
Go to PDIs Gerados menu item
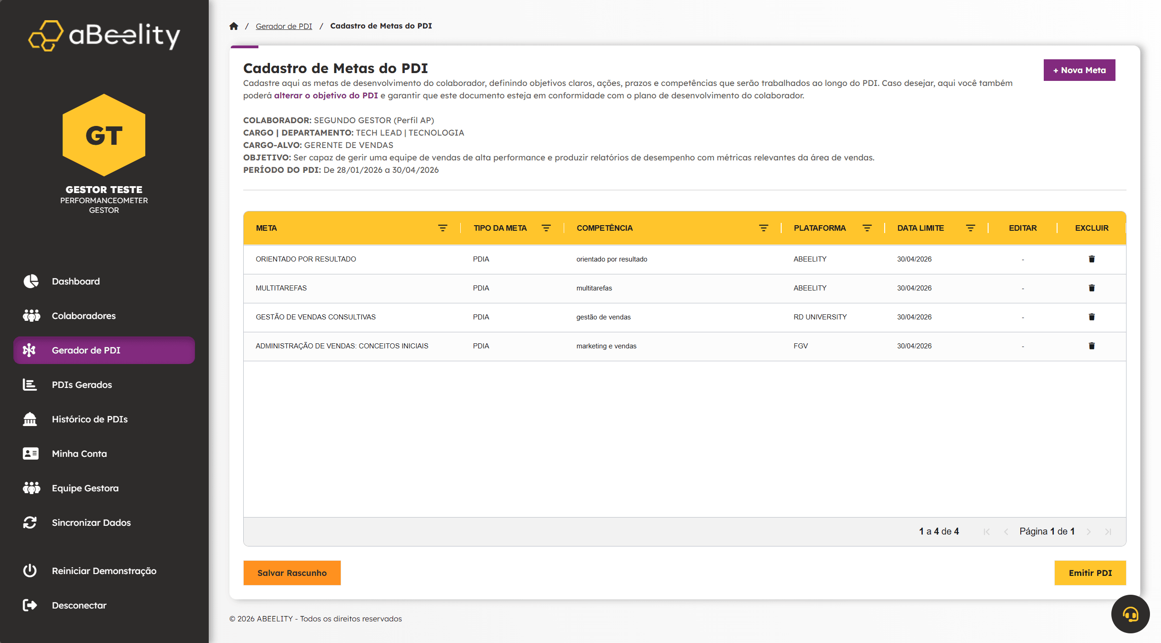pos(82,385)
